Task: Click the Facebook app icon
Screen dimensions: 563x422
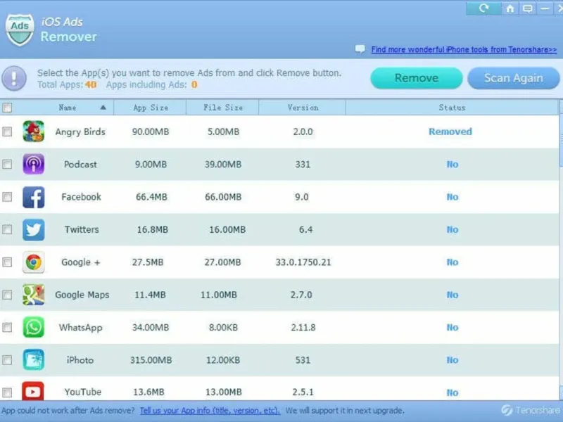Action: (33, 197)
